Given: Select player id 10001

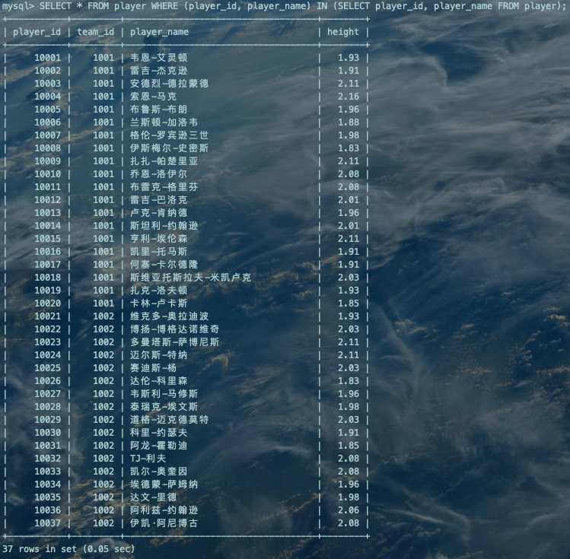Looking at the screenshot, I should coord(48,57).
